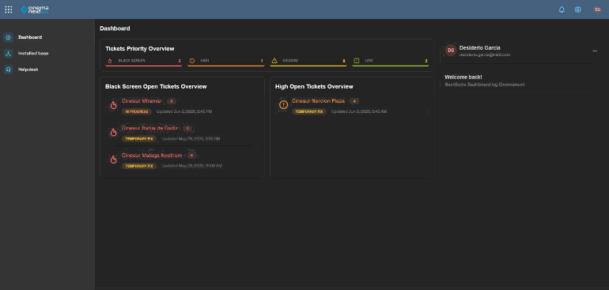
Task: Click the Low priority ticket count number
Action: click(x=426, y=61)
